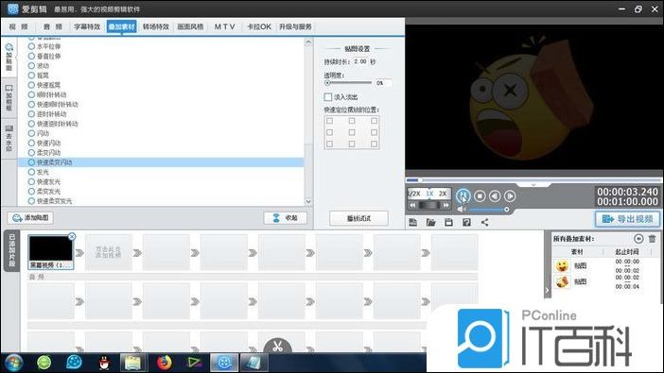664x373 pixels.
Task: Open the 升级与服务 tab
Action: coord(295,26)
